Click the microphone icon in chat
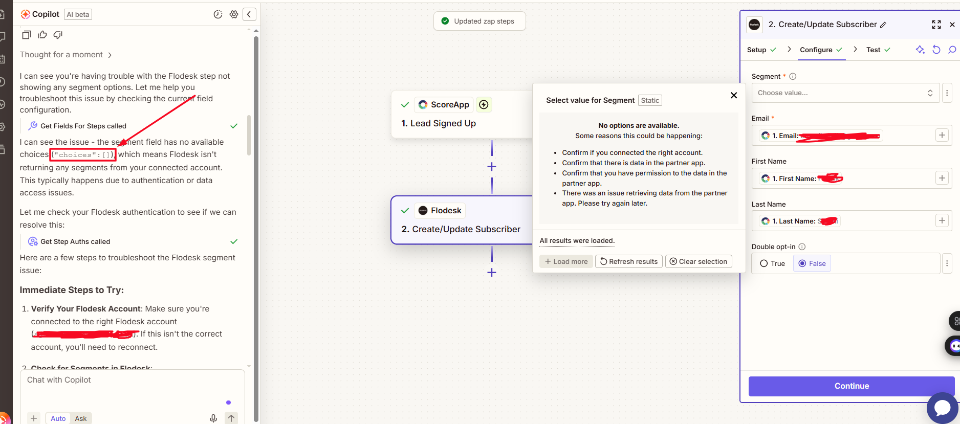The width and height of the screenshot is (960, 424). [213, 418]
